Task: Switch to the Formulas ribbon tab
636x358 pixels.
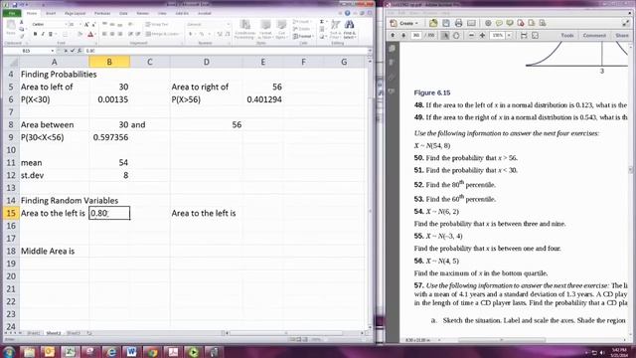Action: tap(102, 13)
